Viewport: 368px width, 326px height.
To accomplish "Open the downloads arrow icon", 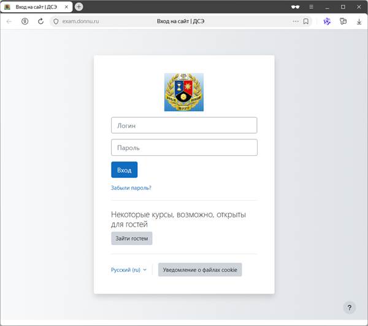I will coord(359,21).
